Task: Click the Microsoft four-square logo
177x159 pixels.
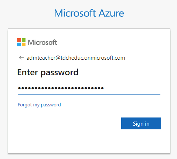Action: 21,42
